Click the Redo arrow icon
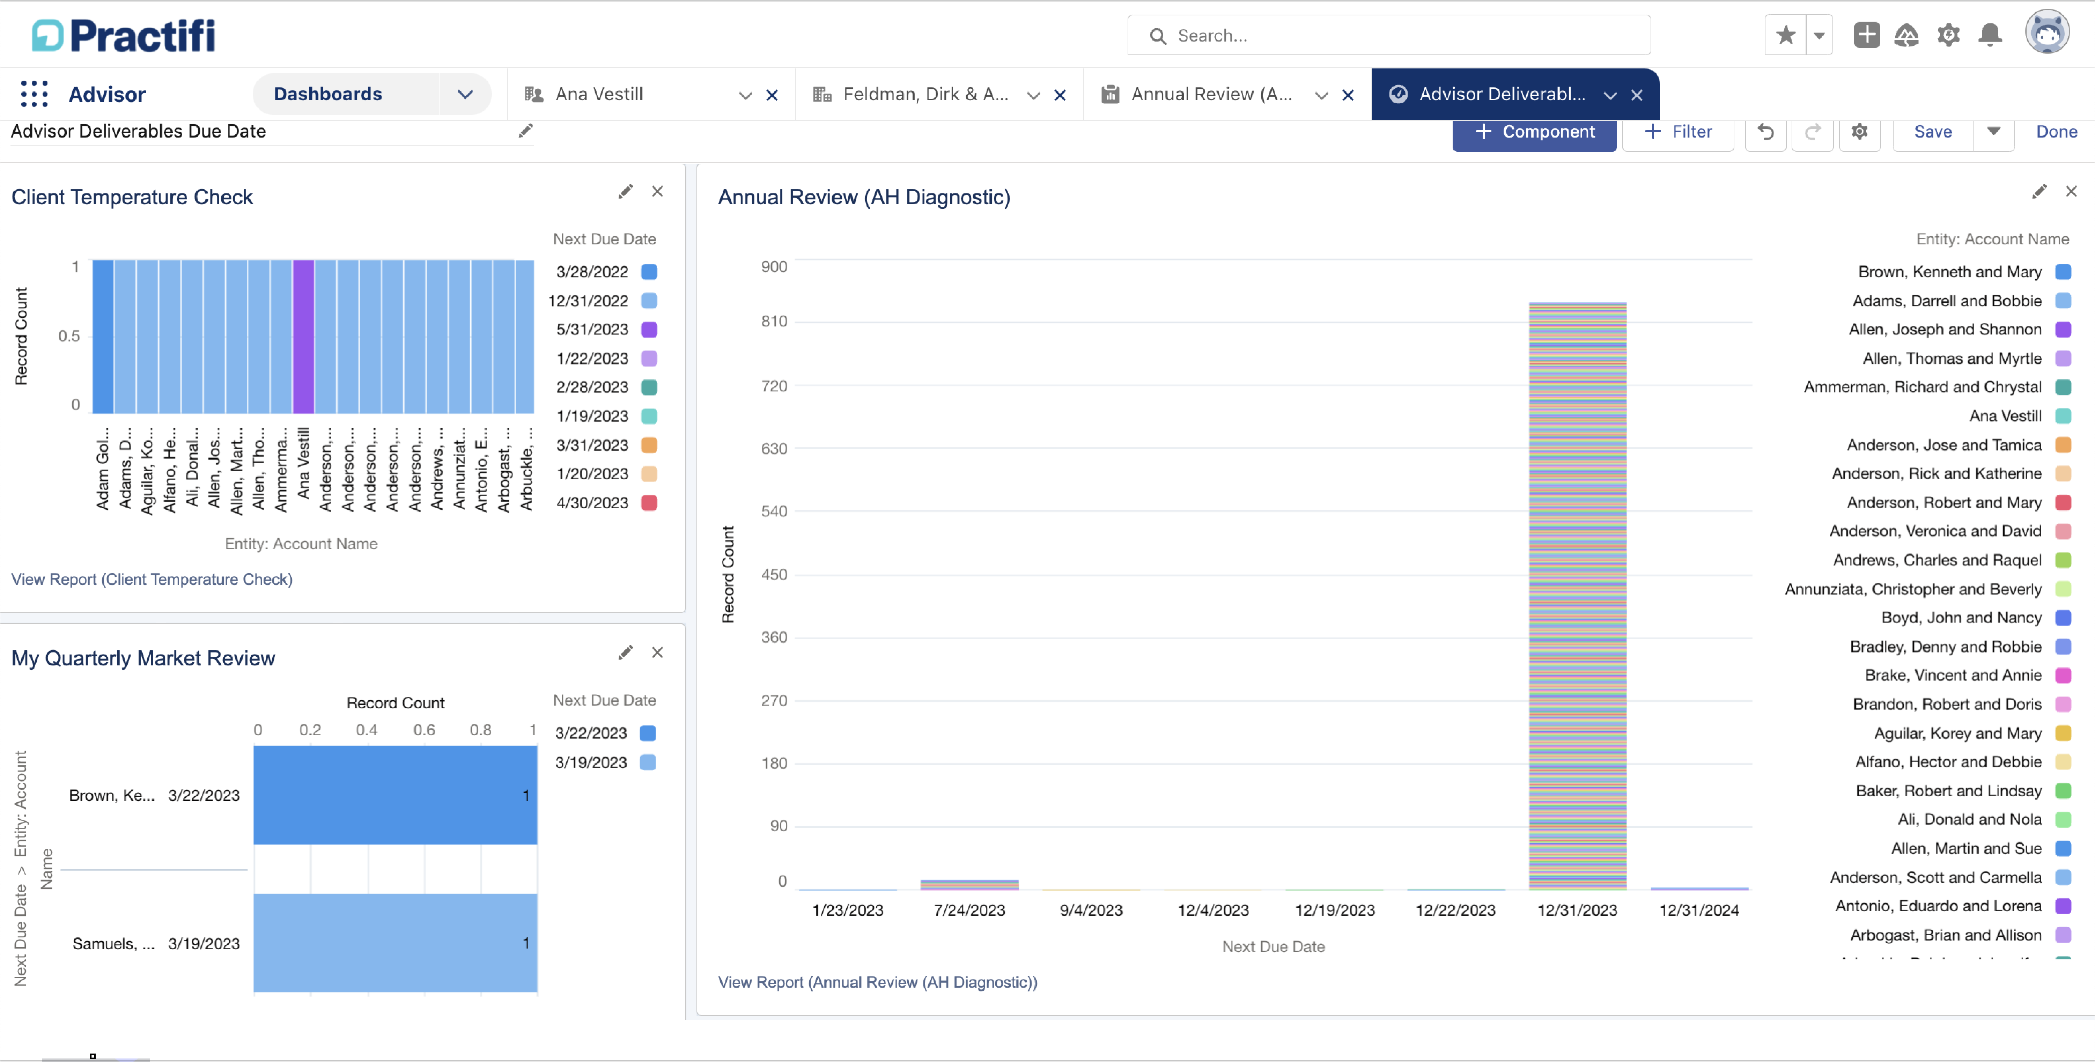 (1813, 132)
